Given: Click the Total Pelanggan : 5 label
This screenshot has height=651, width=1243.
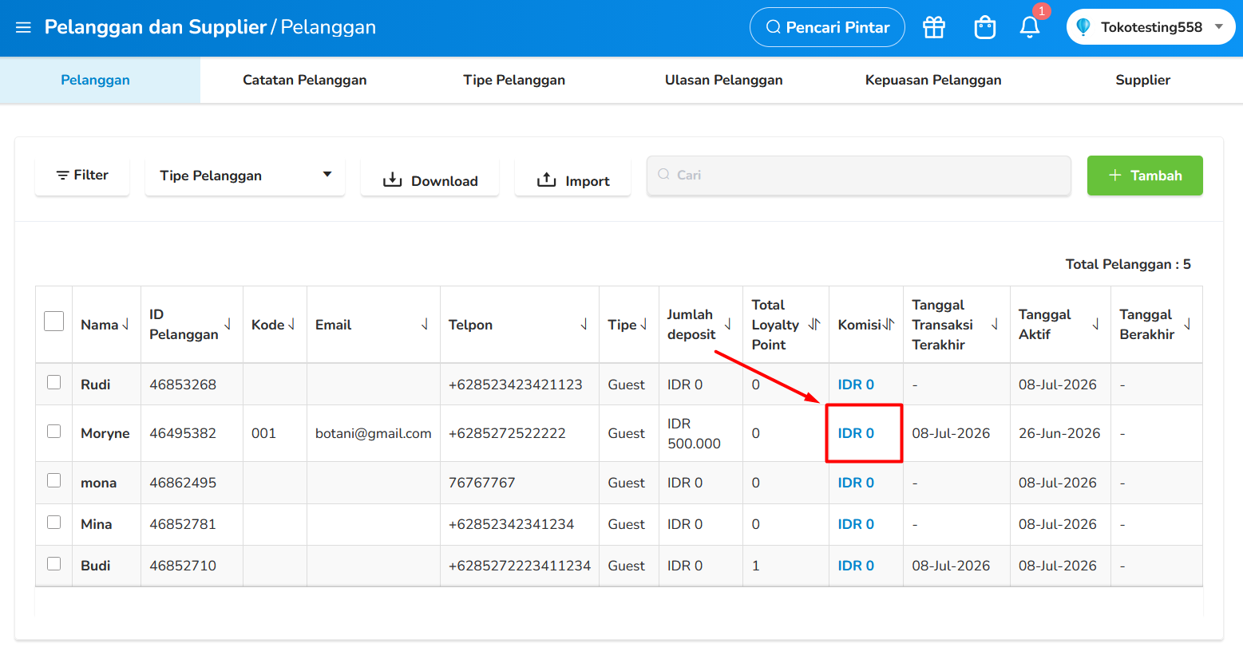Looking at the screenshot, I should (x=1128, y=264).
